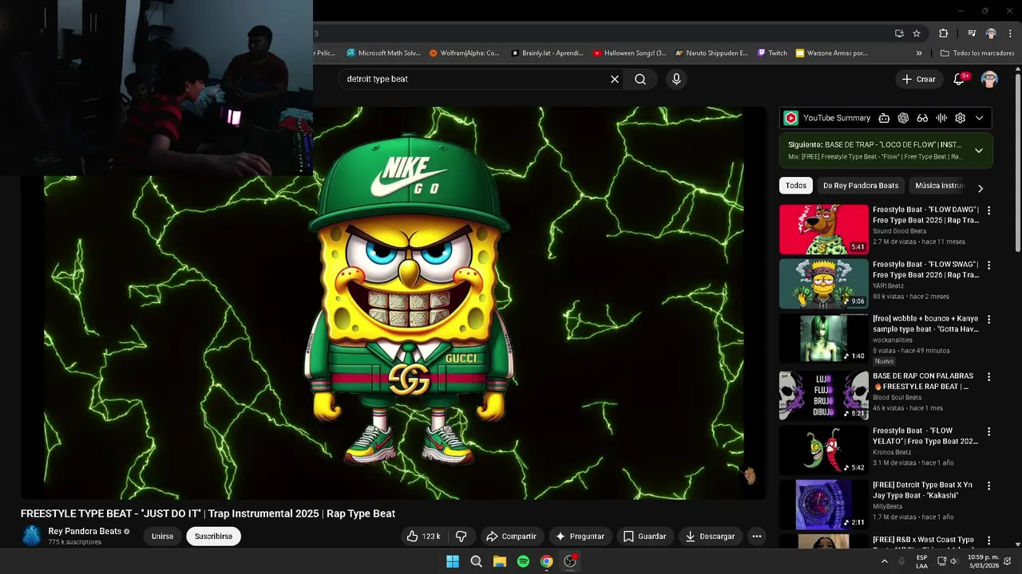The height and width of the screenshot is (574, 1022).
Task: Click the Crear button
Action: 918,79
